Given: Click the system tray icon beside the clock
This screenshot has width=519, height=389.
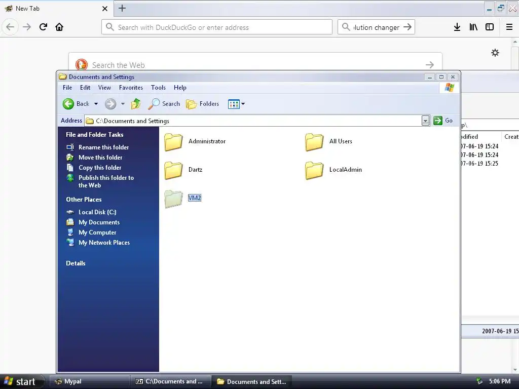Looking at the screenshot, I should click(479, 381).
